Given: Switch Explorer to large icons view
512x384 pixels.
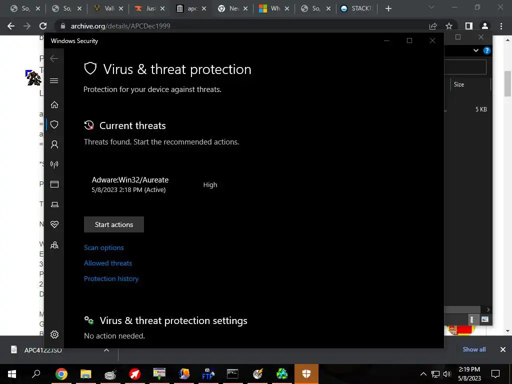Looking at the screenshot, I should click(x=485, y=319).
